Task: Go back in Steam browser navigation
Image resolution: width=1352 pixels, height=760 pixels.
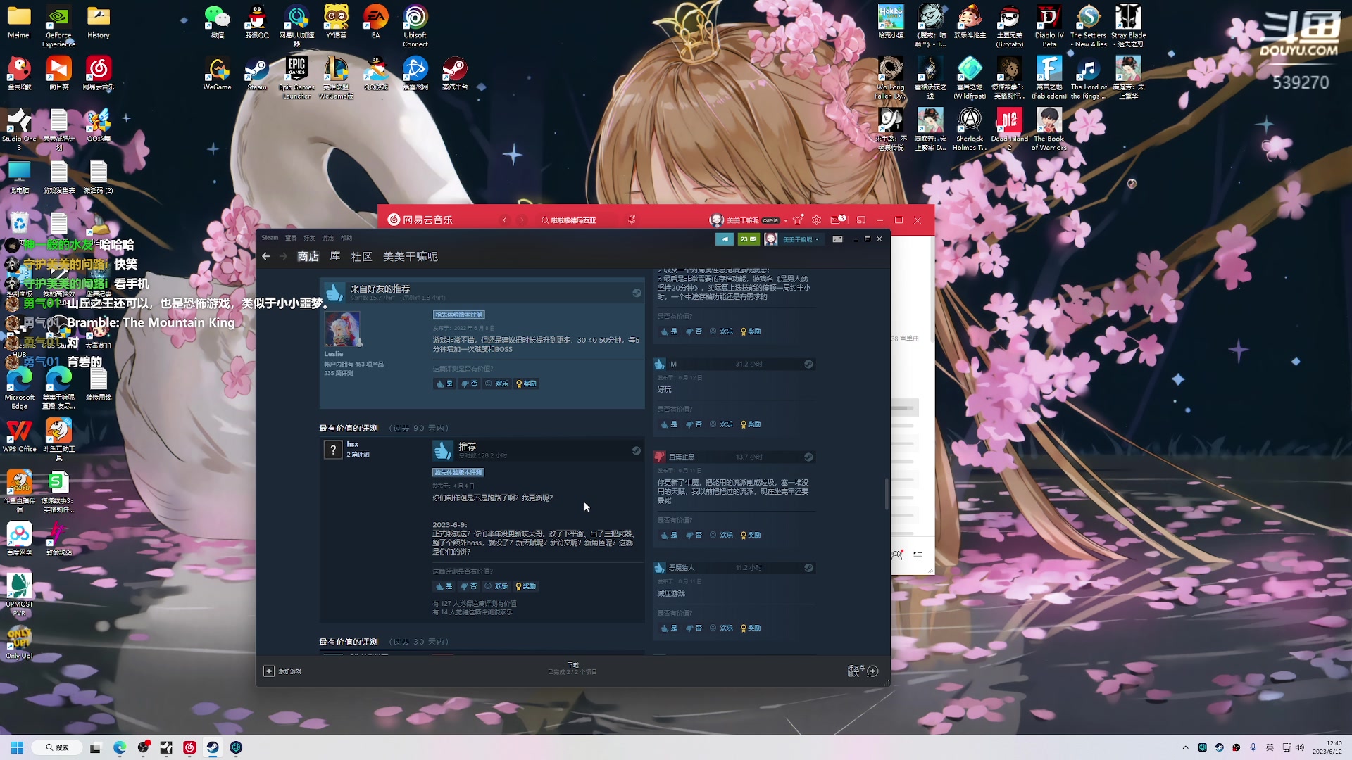Action: click(x=265, y=256)
